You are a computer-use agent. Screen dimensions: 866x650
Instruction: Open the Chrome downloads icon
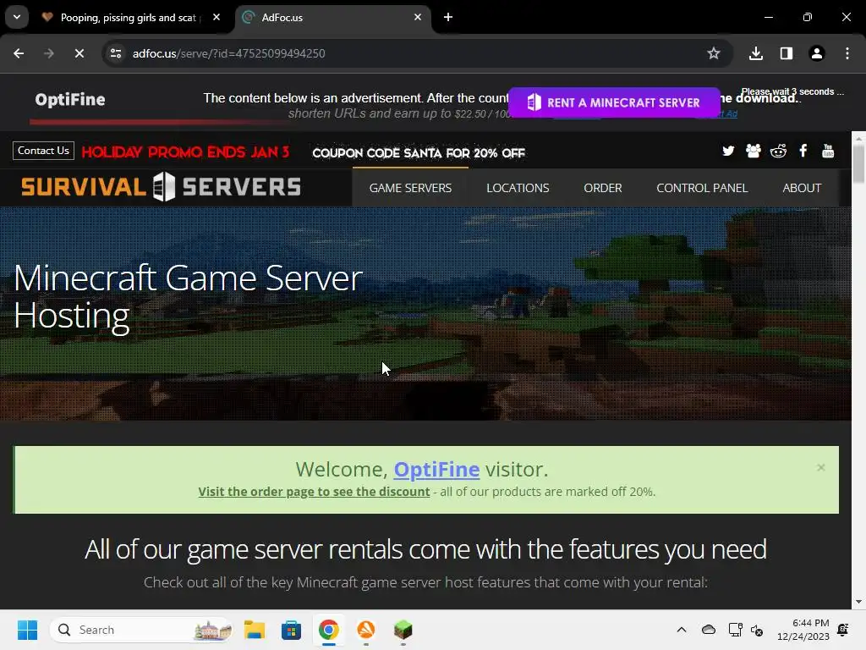click(x=755, y=53)
